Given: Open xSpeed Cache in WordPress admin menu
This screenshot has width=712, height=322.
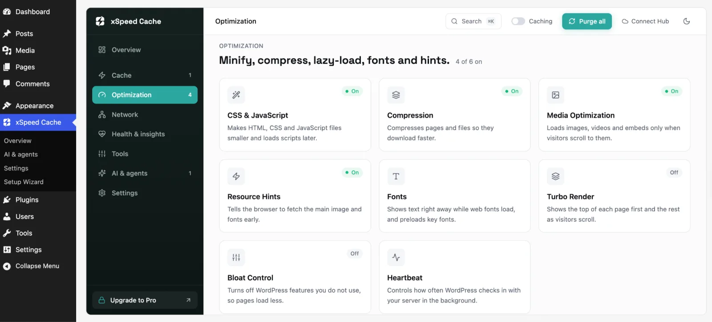Looking at the screenshot, I should 38,123.
